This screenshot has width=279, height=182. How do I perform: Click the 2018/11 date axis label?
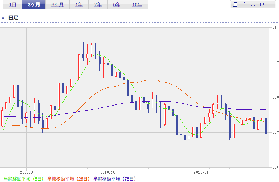201,172
